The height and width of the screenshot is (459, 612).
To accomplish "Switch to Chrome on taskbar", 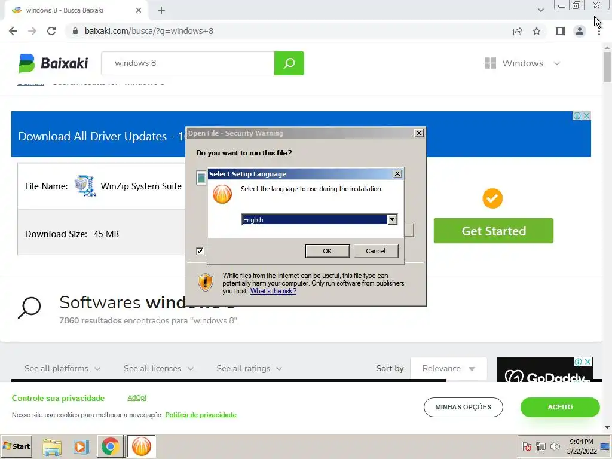I will [110, 446].
